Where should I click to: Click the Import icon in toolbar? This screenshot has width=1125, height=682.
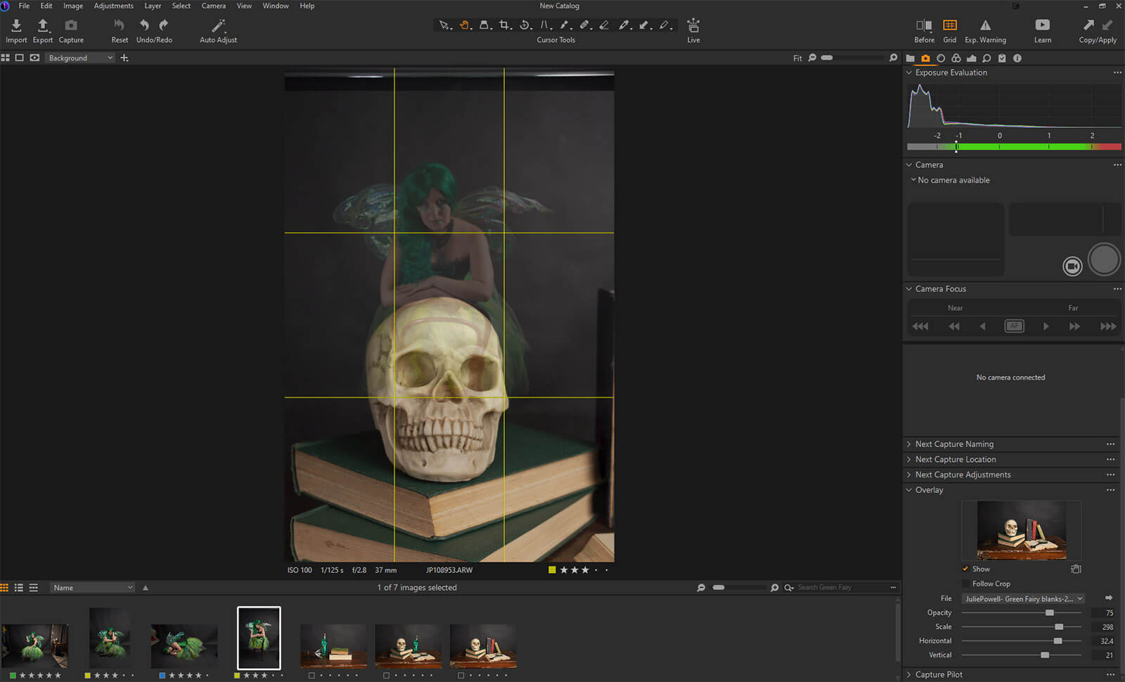[16, 26]
